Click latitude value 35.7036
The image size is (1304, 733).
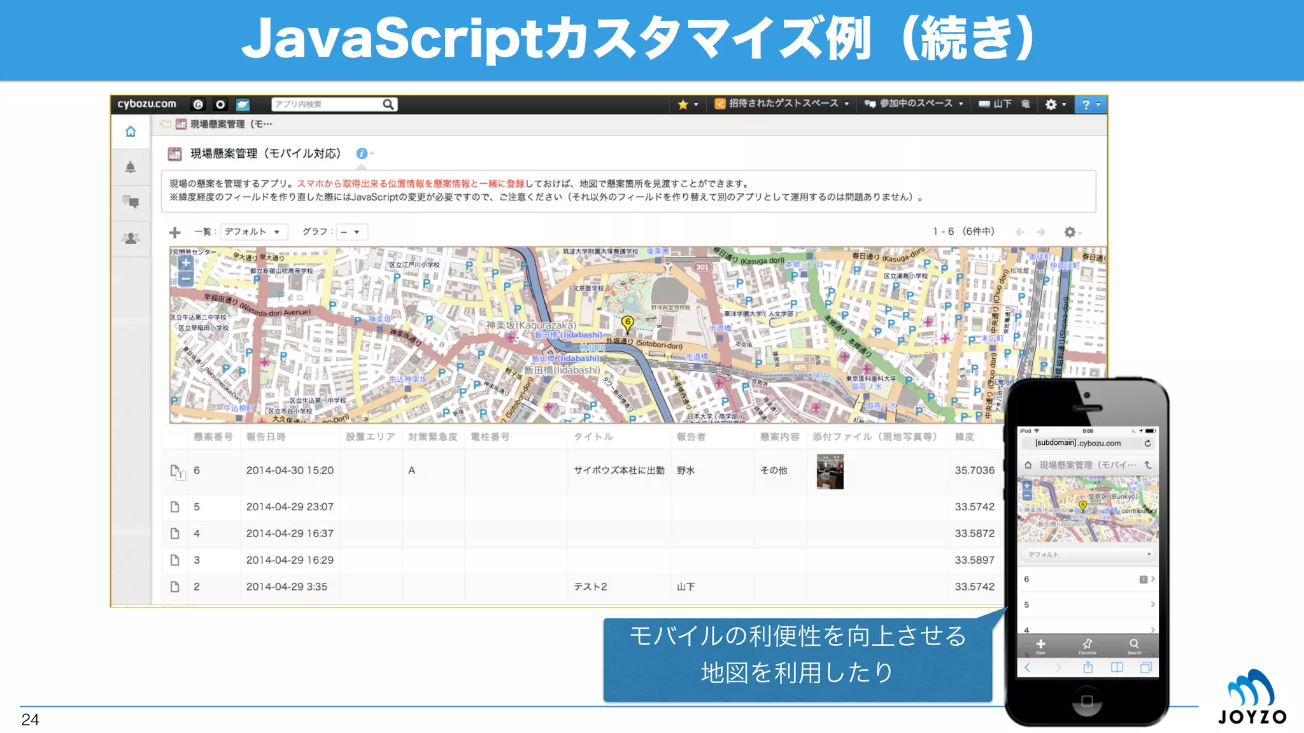coord(974,470)
